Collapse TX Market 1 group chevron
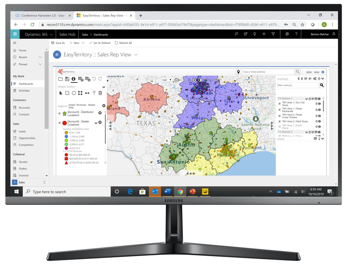 click(x=307, y=99)
